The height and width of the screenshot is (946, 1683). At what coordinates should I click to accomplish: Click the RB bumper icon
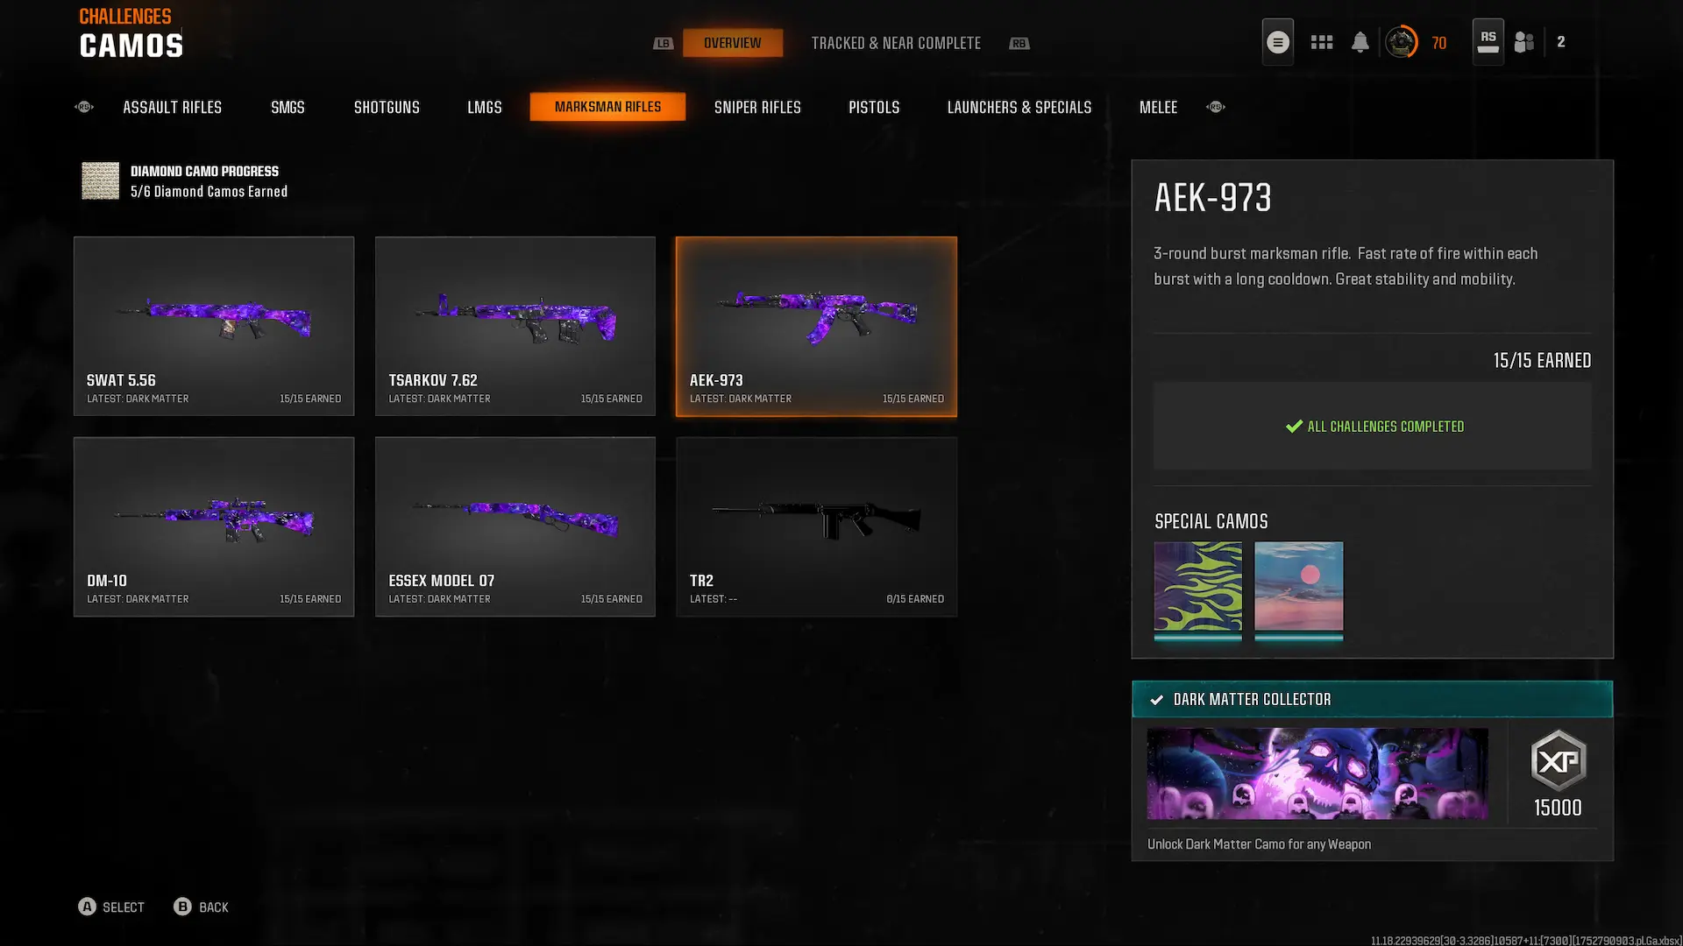pos(1019,44)
